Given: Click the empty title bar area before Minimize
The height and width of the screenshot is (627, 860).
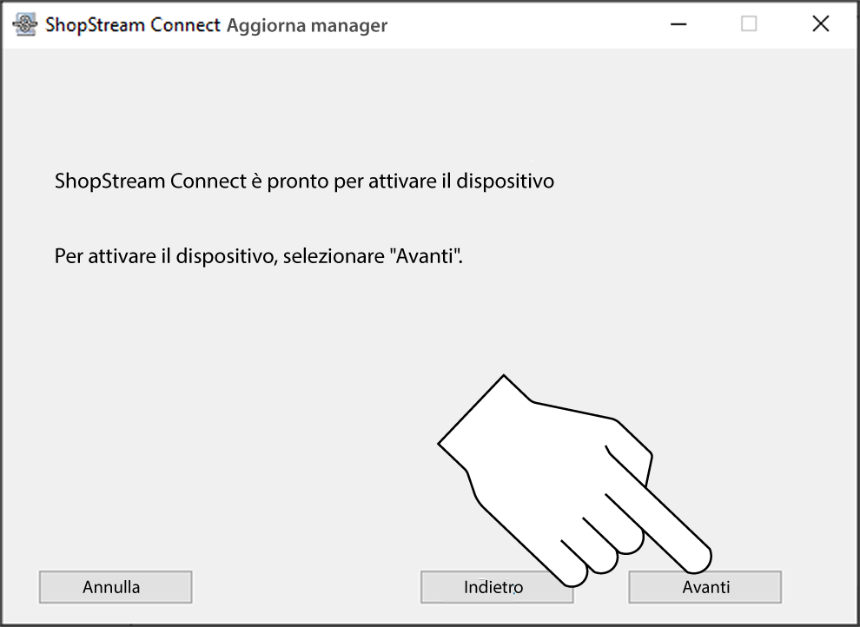Looking at the screenshot, I should 521,24.
